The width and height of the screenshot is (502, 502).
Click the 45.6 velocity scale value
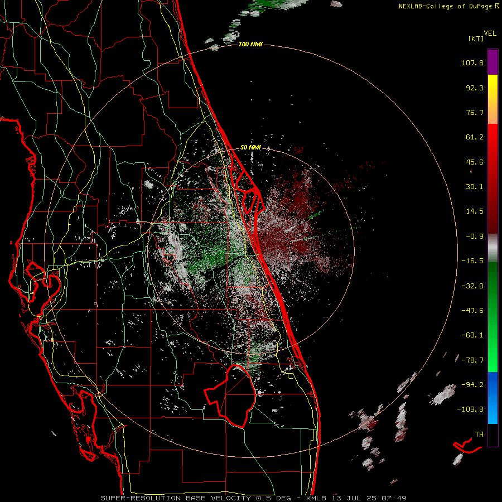pos(475,162)
